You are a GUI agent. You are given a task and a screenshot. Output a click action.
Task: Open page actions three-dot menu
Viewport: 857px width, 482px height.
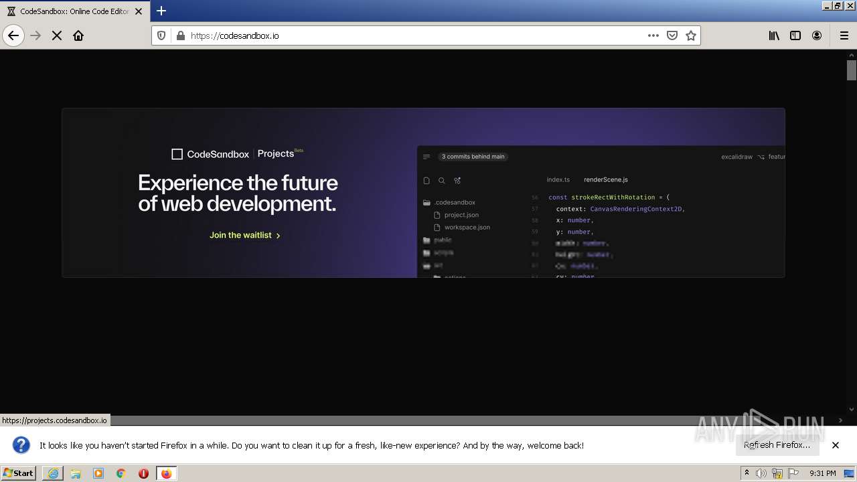click(x=653, y=35)
